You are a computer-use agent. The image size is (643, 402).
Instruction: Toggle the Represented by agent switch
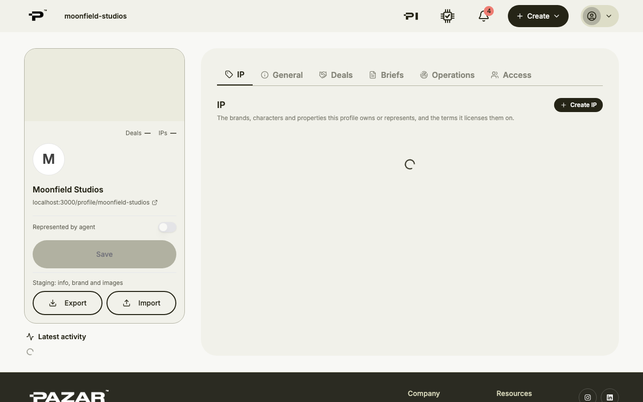pos(167,228)
